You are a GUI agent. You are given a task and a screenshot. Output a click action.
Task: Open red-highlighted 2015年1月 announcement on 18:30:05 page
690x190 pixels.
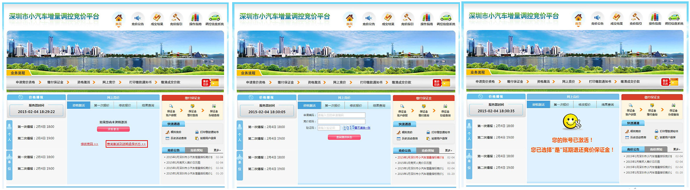tap(420, 157)
